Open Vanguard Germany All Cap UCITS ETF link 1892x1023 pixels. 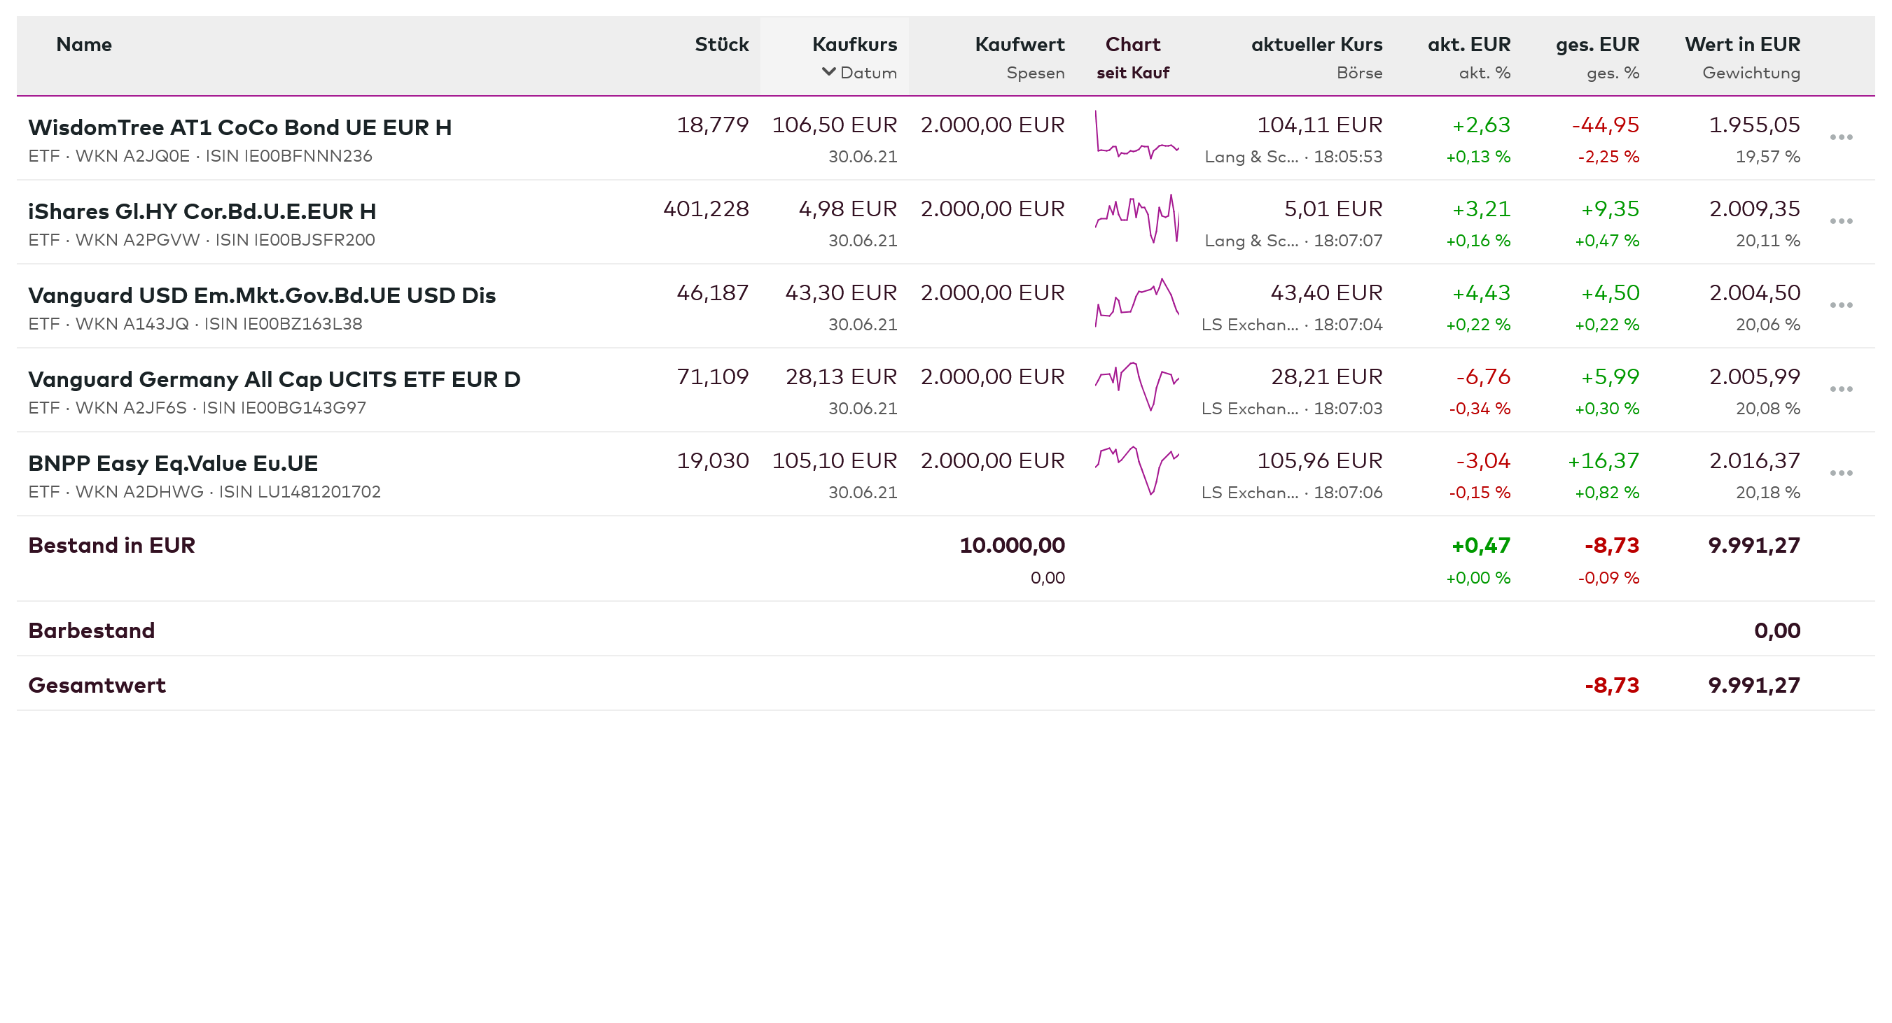pos(274,379)
